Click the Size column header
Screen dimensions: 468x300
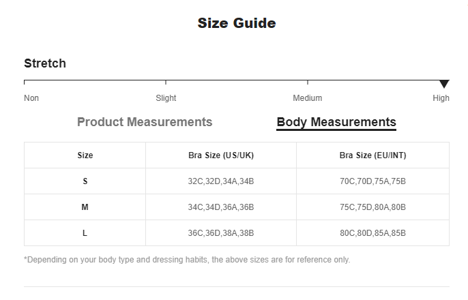(x=85, y=155)
